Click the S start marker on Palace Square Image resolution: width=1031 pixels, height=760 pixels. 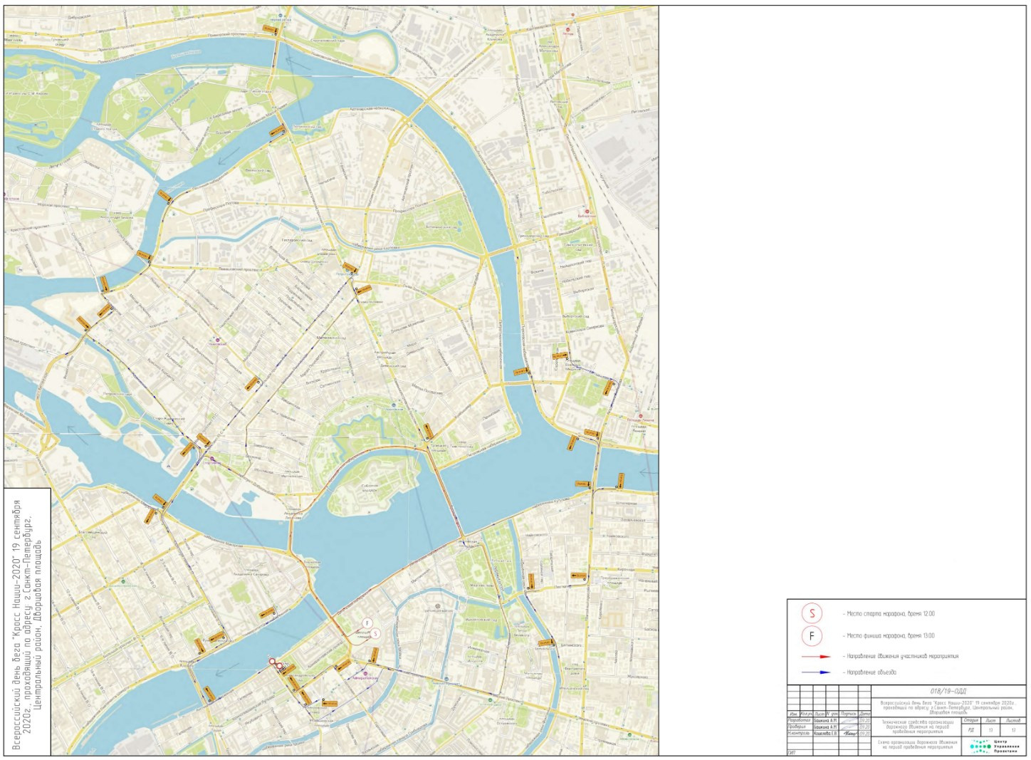point(375,634)
